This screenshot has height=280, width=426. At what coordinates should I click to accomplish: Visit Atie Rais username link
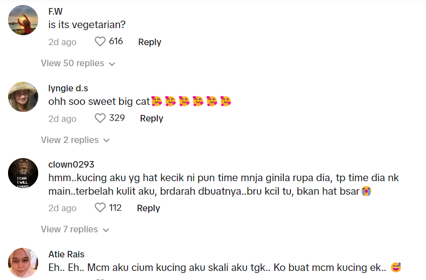66,254
